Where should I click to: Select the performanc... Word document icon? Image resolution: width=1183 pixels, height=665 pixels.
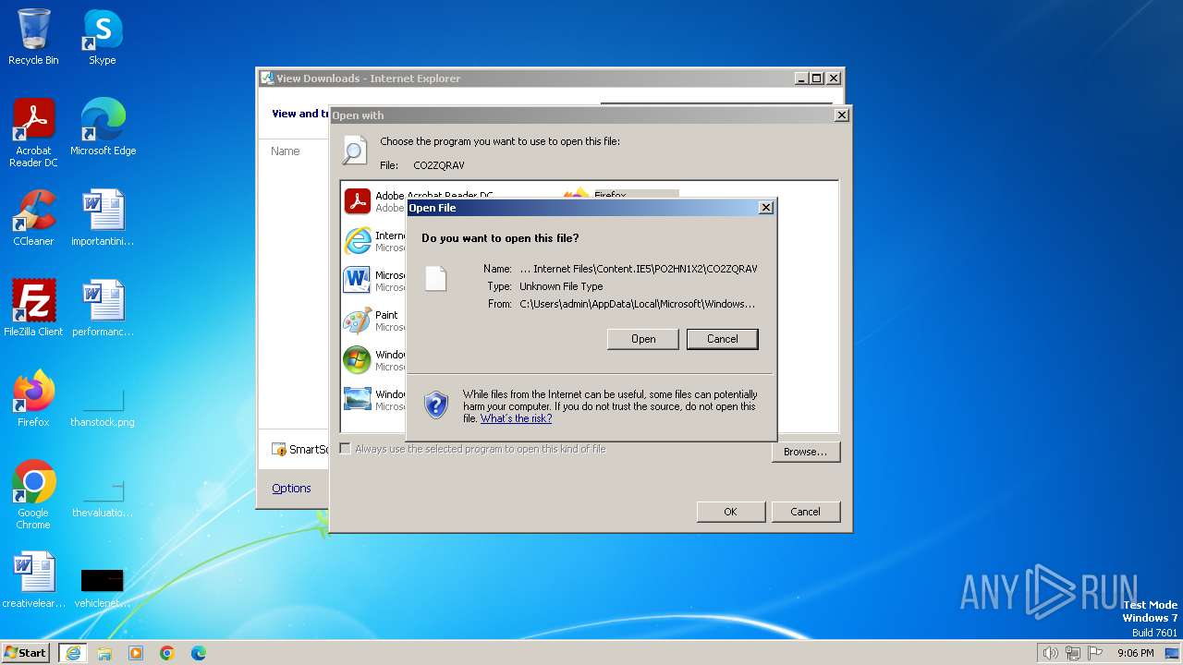point(103,309)
